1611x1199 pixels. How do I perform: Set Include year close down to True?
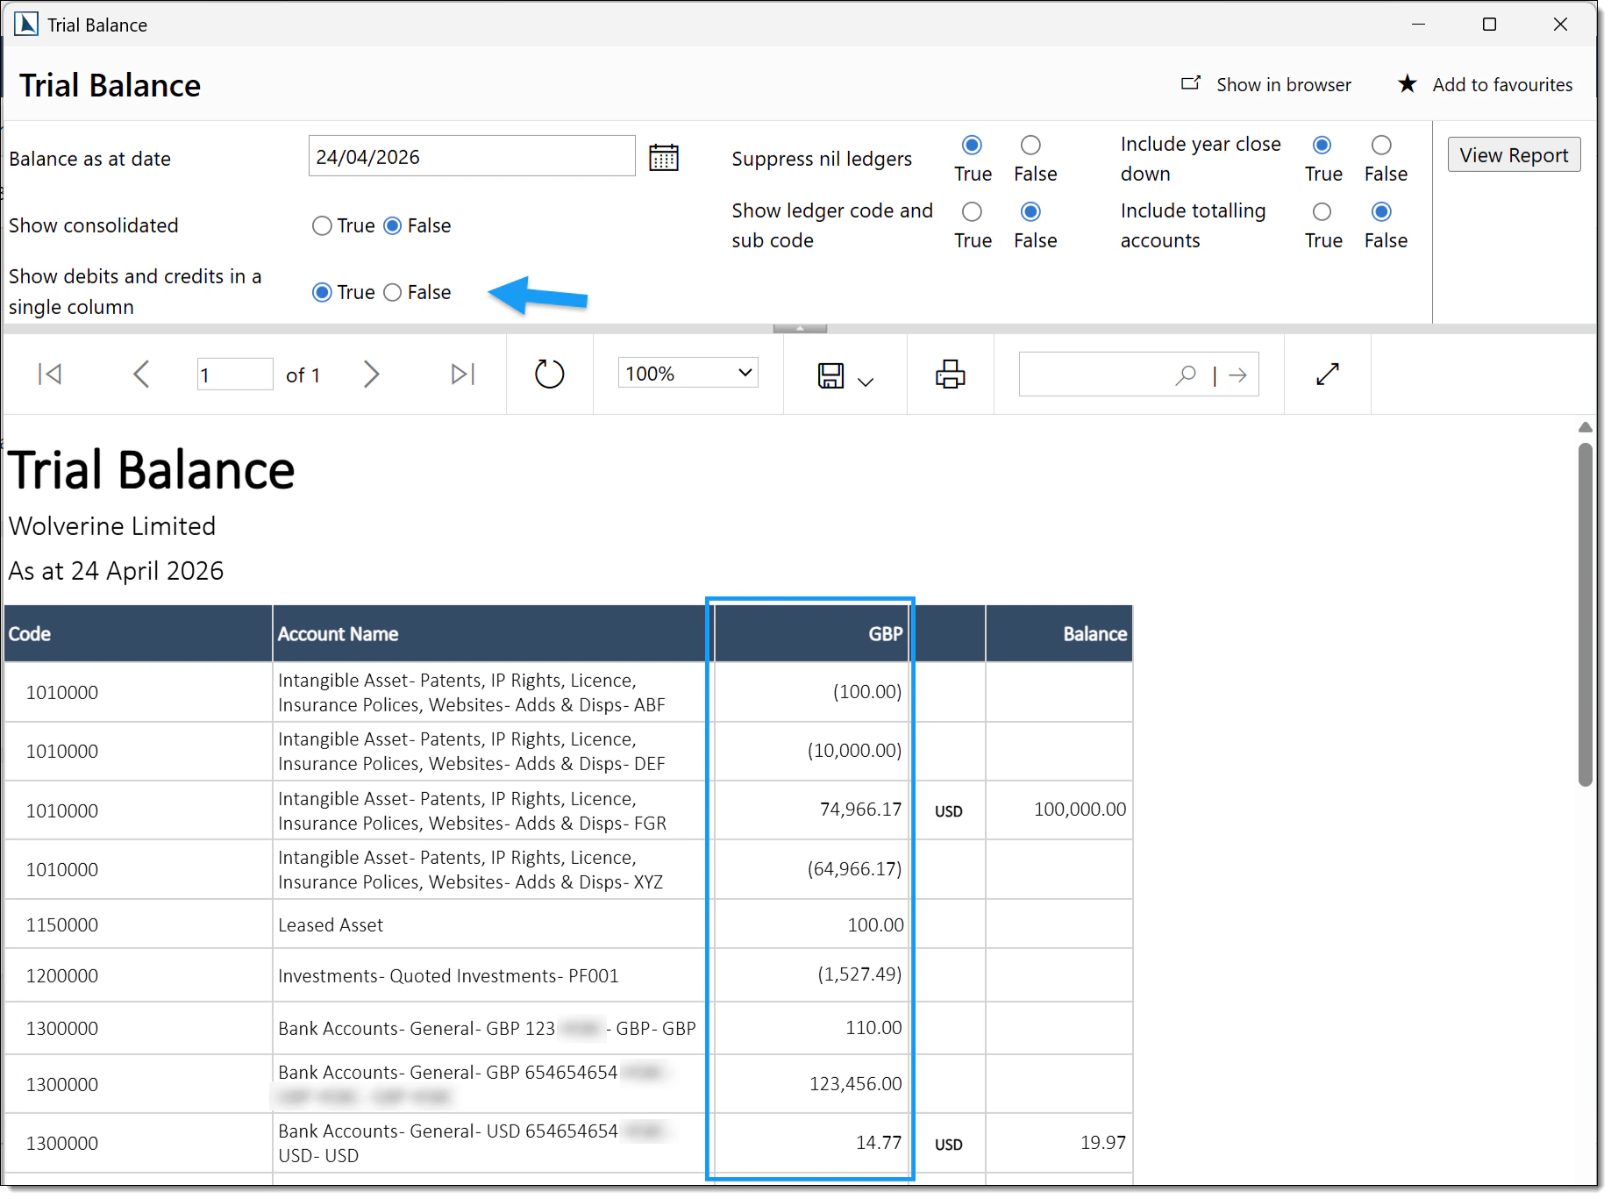1322,145
